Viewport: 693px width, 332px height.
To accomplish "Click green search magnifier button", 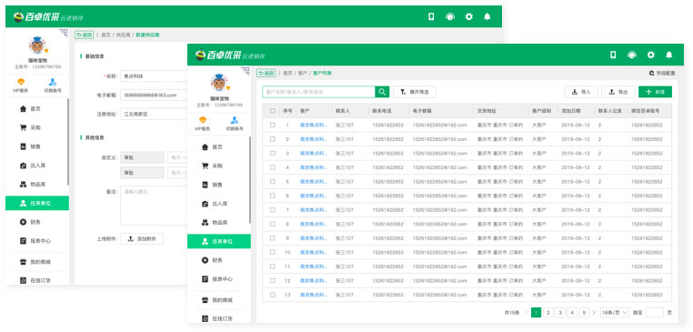I will (382, 92).
